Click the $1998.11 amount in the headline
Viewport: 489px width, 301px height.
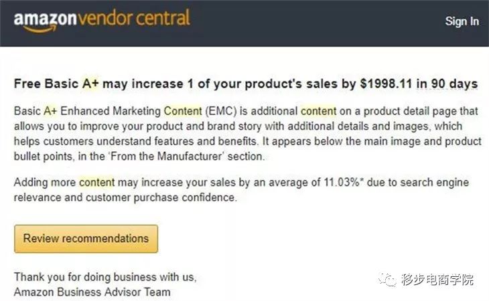[386, 84]
